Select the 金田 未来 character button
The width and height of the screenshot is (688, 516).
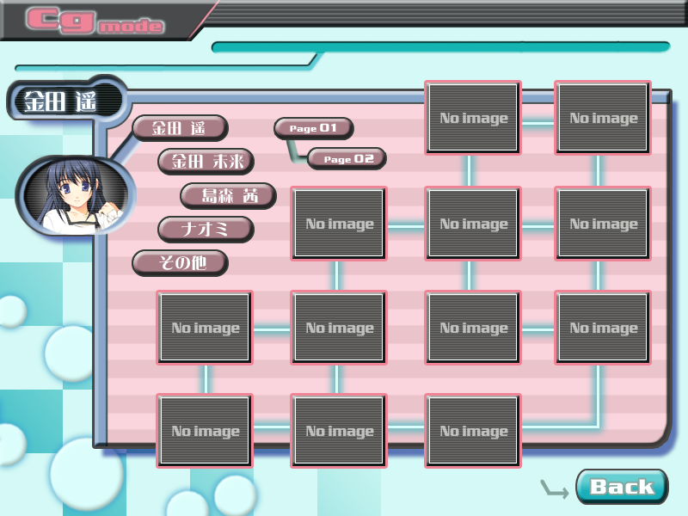tap(206, 161)
